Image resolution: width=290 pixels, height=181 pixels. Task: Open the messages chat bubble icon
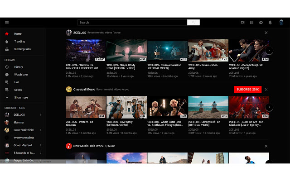coord(261,22)
